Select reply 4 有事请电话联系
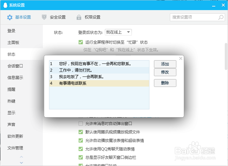 pyautogui.click(x=99, y=83)
